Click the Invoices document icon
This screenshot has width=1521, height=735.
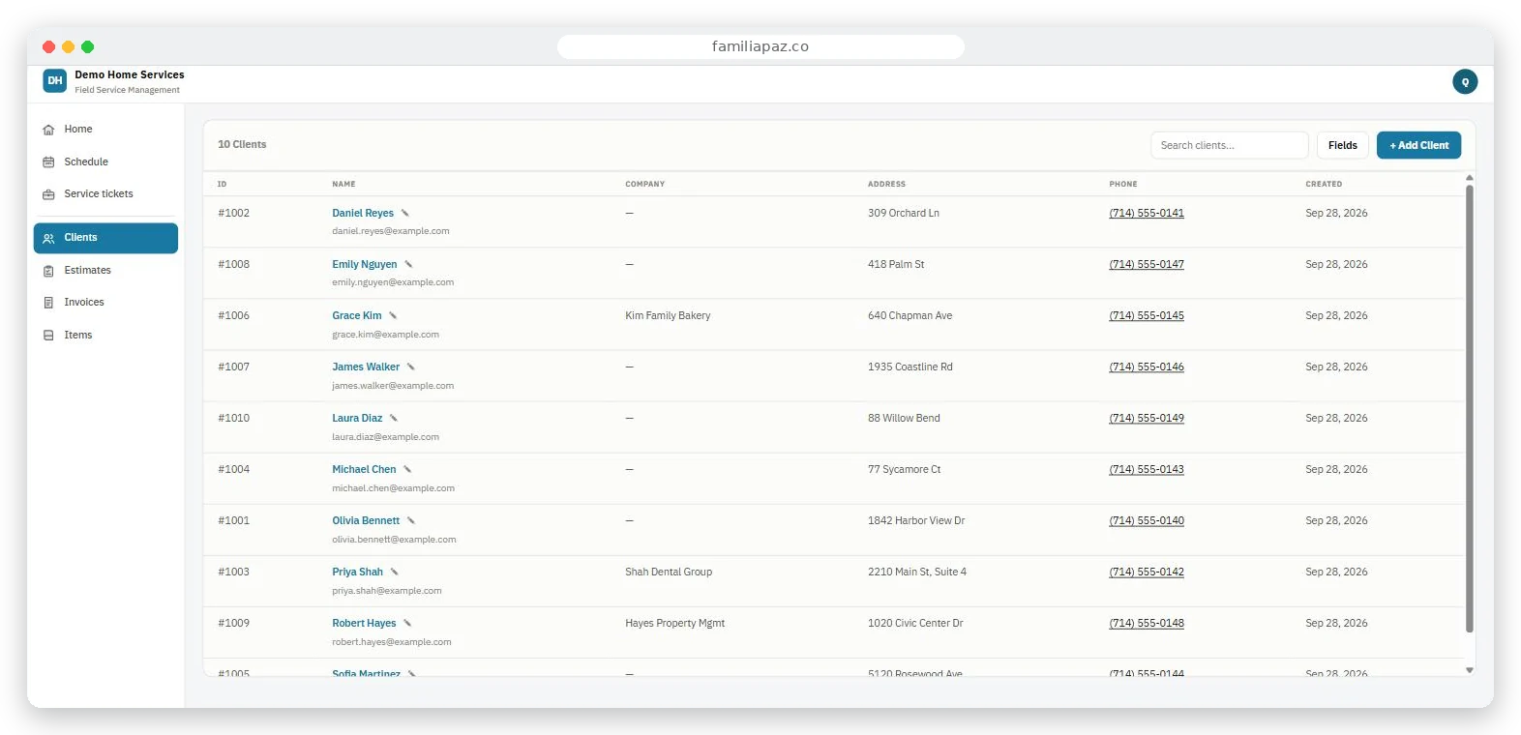click(48, 303)
